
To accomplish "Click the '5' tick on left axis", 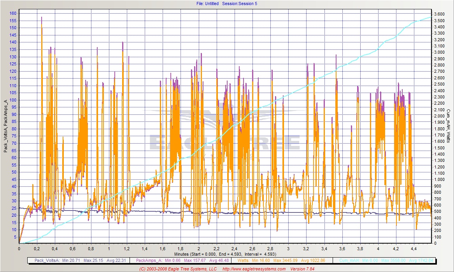I will pos(15,237).
